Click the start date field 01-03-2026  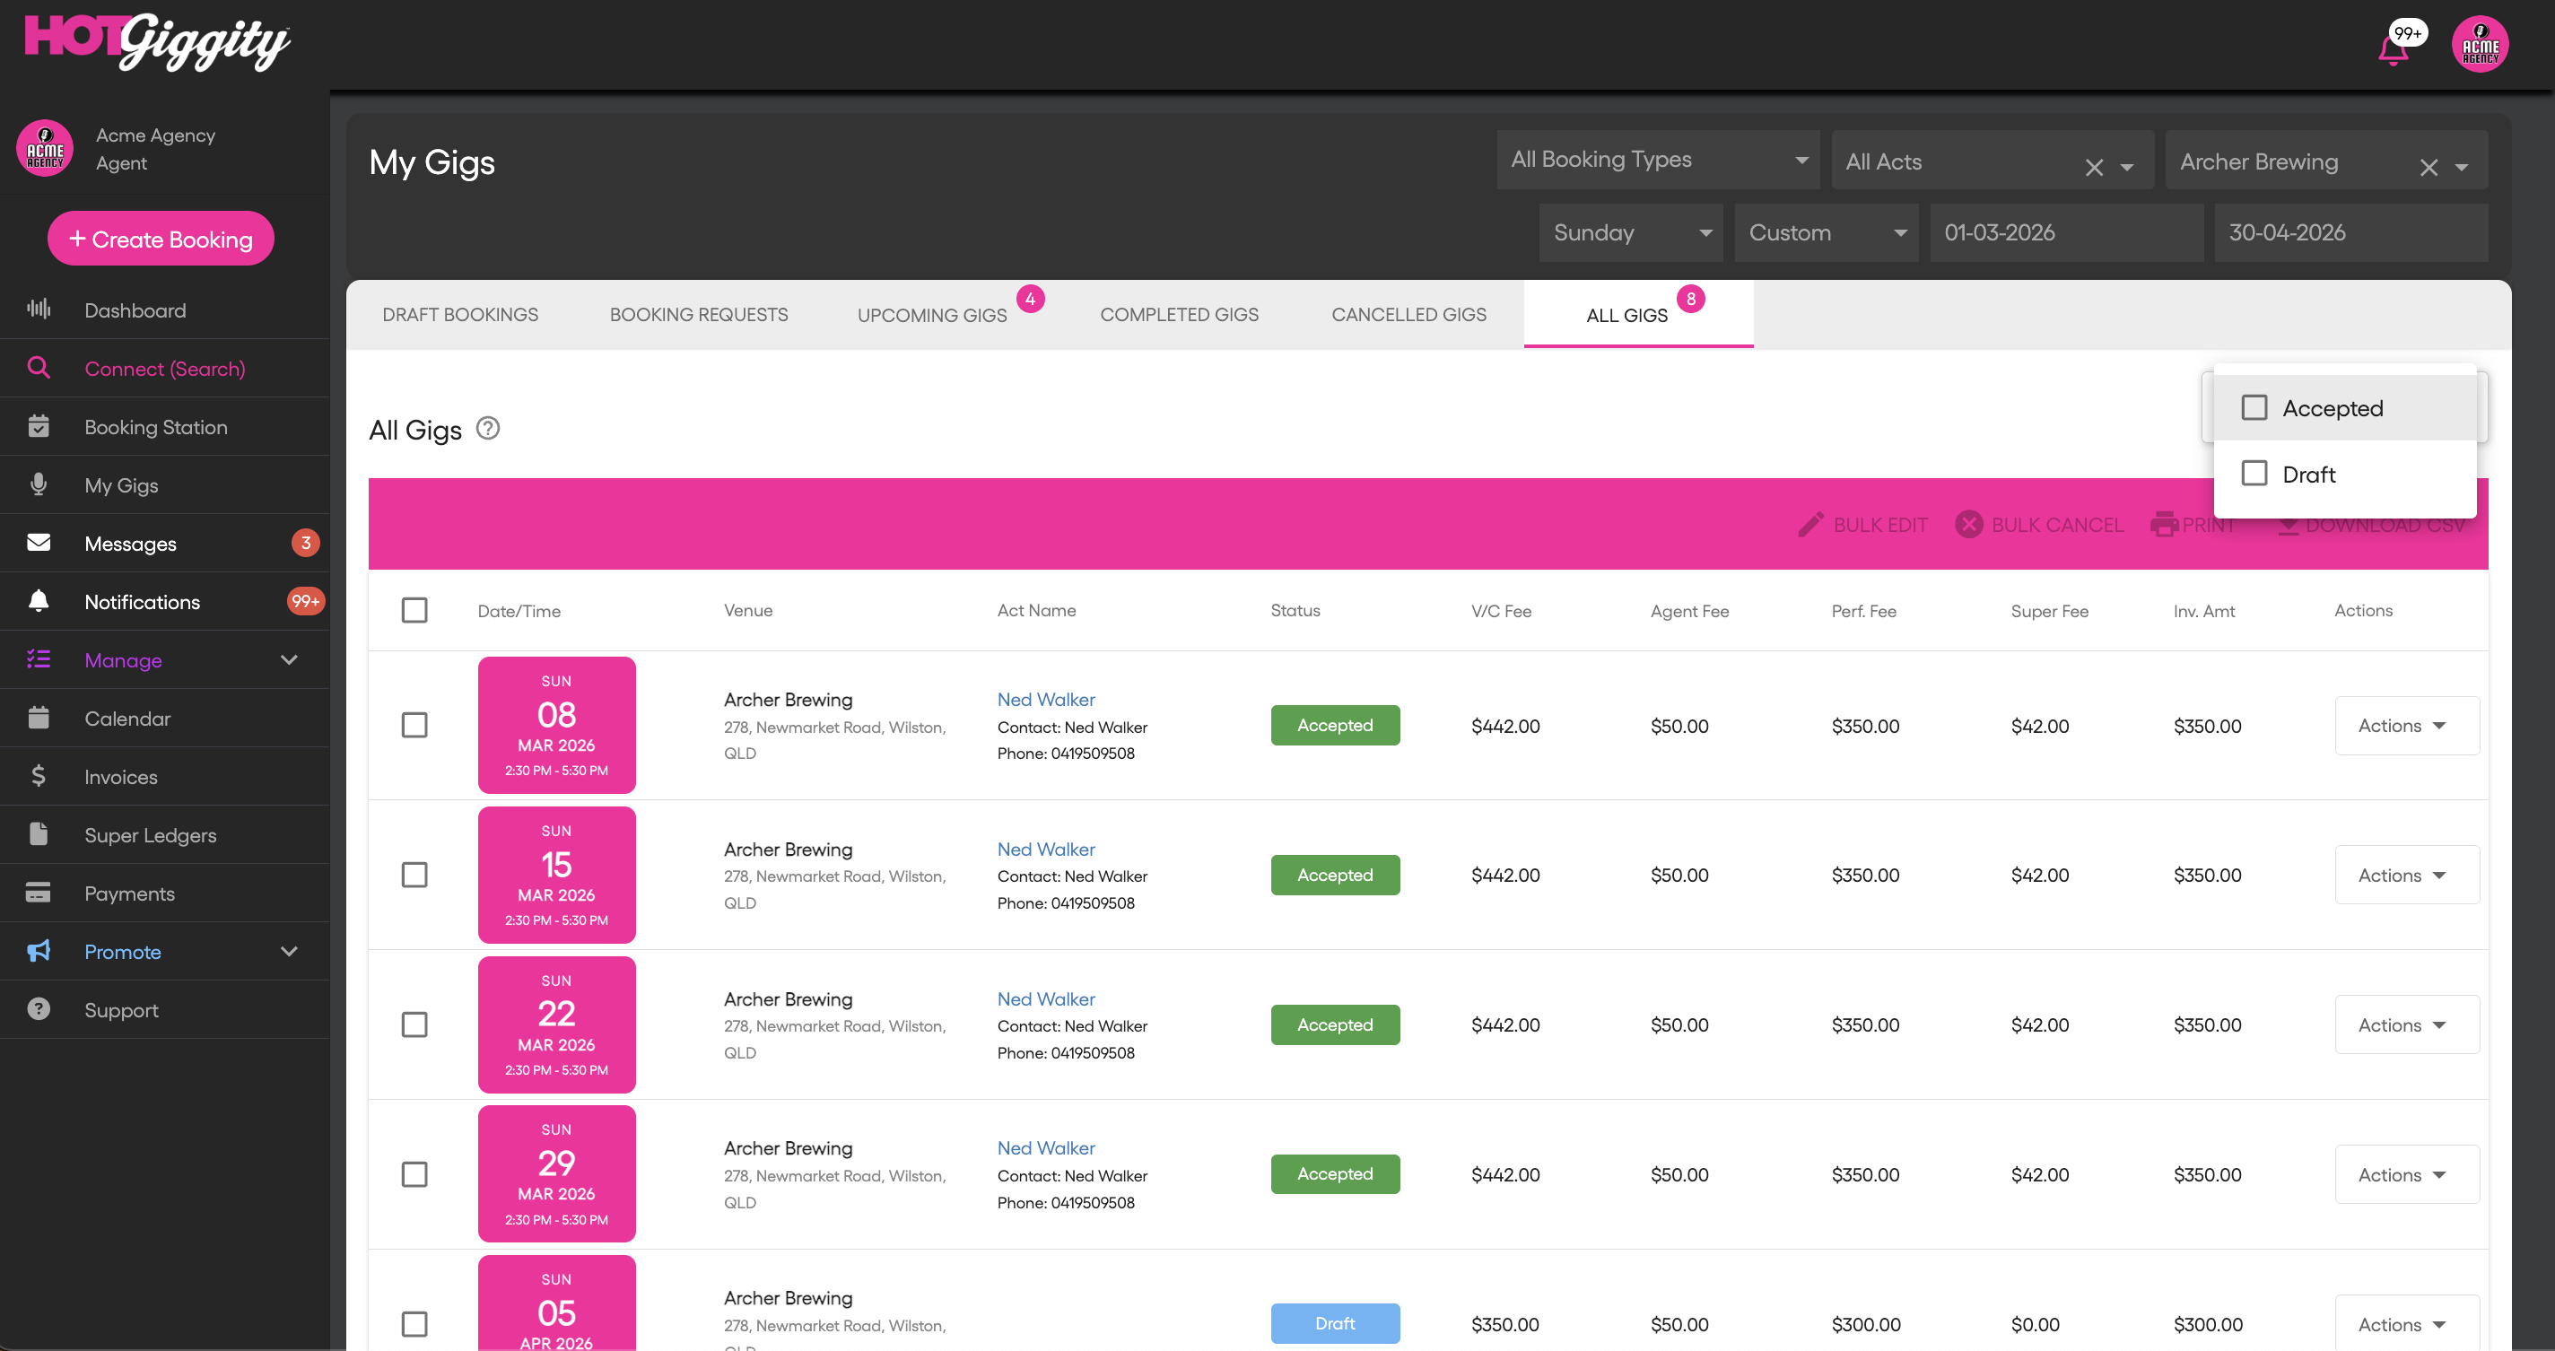2065,232
